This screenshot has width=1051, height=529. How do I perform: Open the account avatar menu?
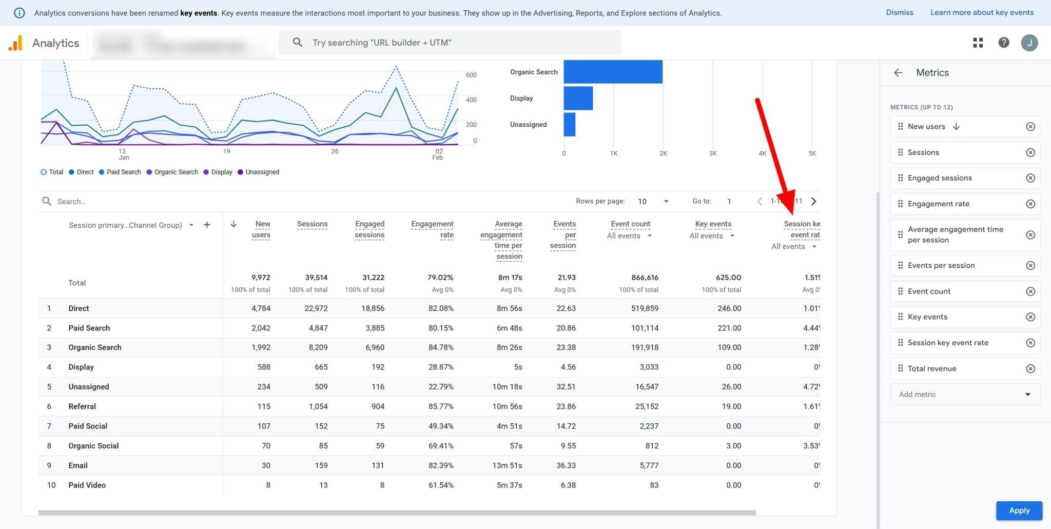tap(1029, 43)
